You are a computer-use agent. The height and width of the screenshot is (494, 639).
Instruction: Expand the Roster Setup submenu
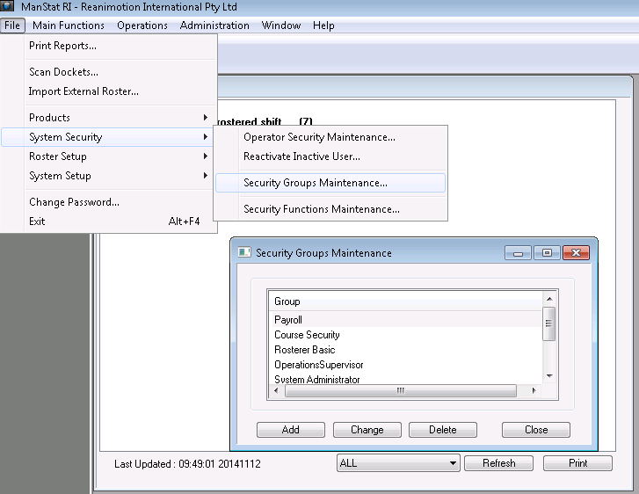point(58,156)
